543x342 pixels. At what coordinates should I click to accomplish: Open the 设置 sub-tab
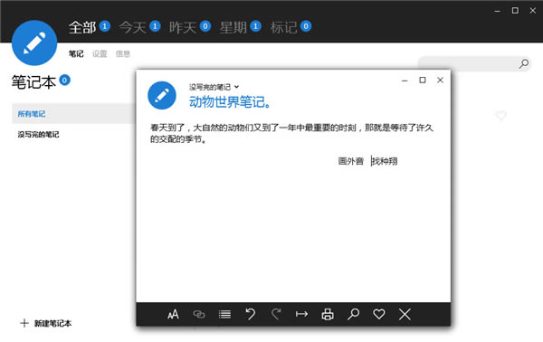(x=100, y=54)
